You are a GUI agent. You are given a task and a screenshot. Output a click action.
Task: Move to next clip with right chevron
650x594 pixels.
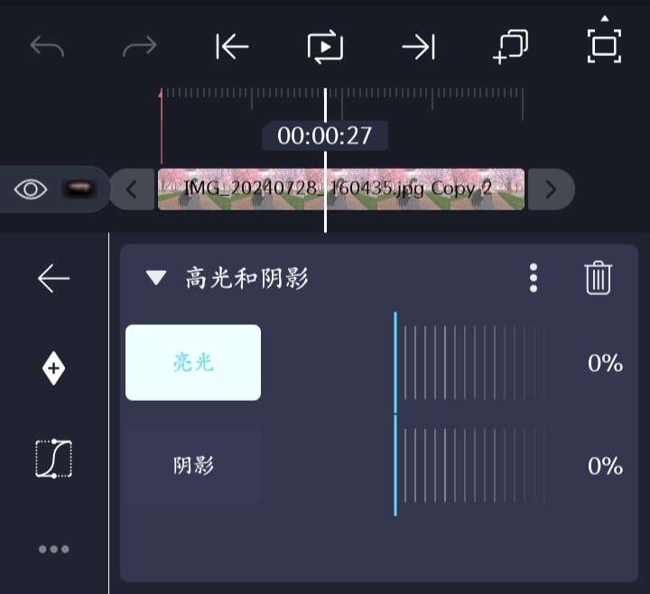point(551,190)
